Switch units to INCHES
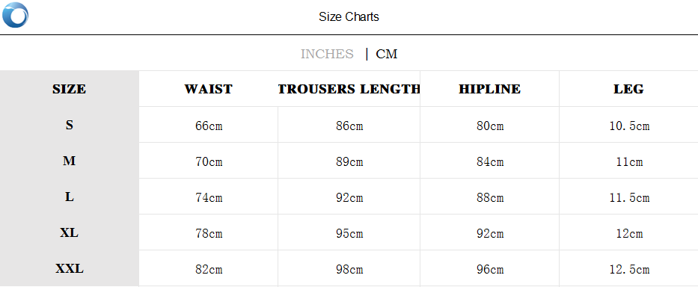This screenshot has height=287, width=698. click(x=327, y=54)
